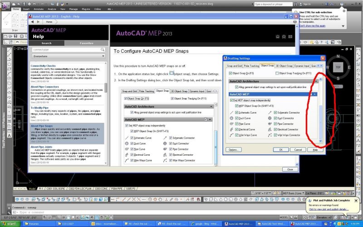The height and width of the screenshot is (227, 363).
Task: Click the home icon in Help header
Action: pos(278,37)
